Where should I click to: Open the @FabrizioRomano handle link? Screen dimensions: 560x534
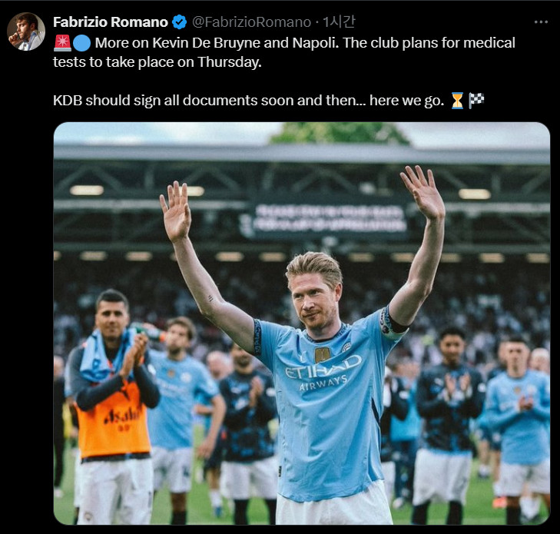click(x=251, y=22)
